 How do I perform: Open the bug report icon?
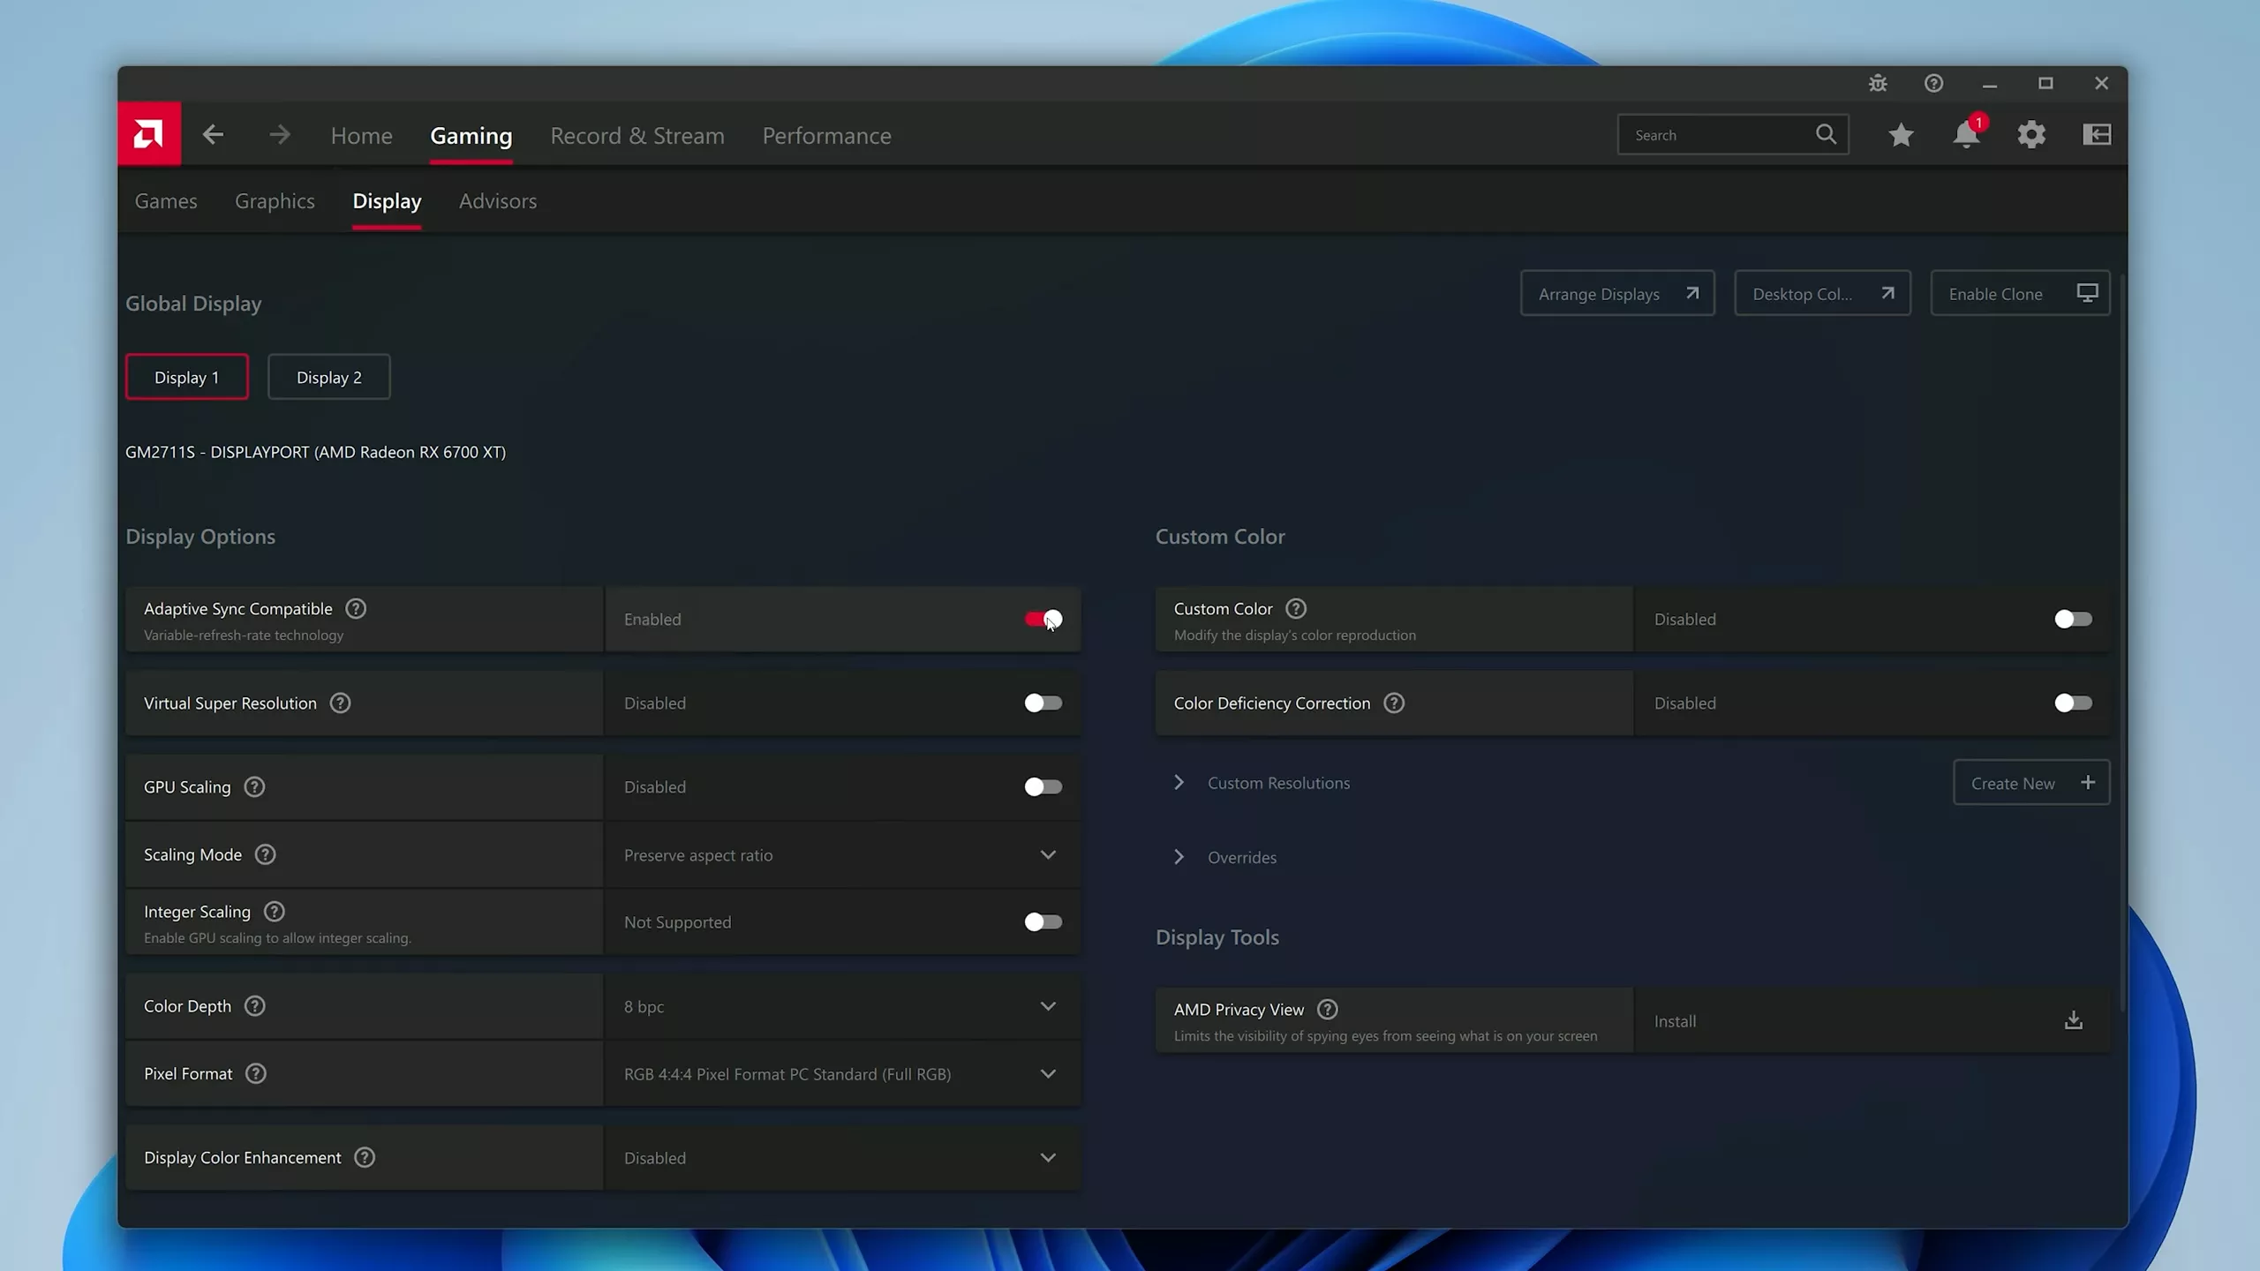point(1878,83)
